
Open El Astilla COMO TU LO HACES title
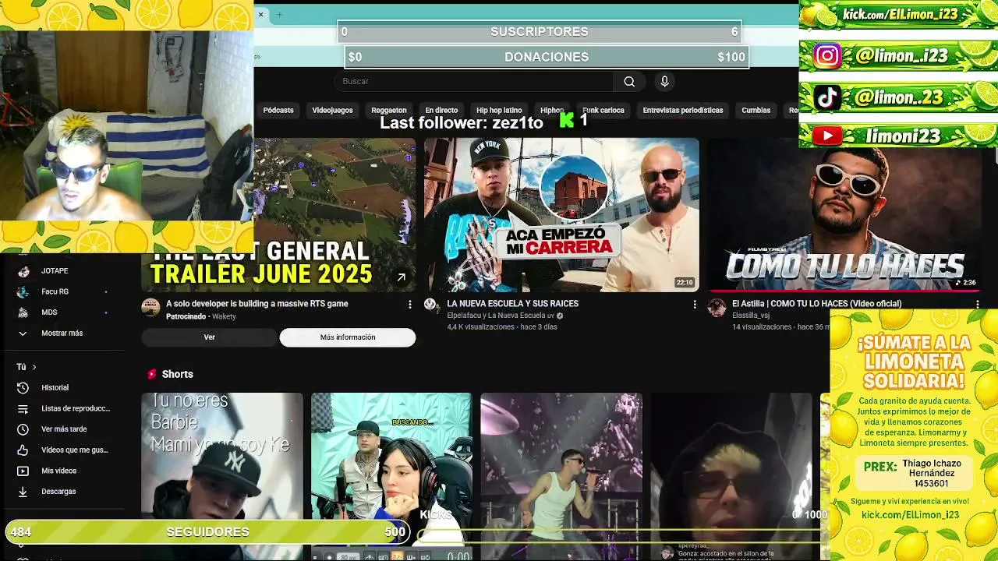tap(816, 304)
